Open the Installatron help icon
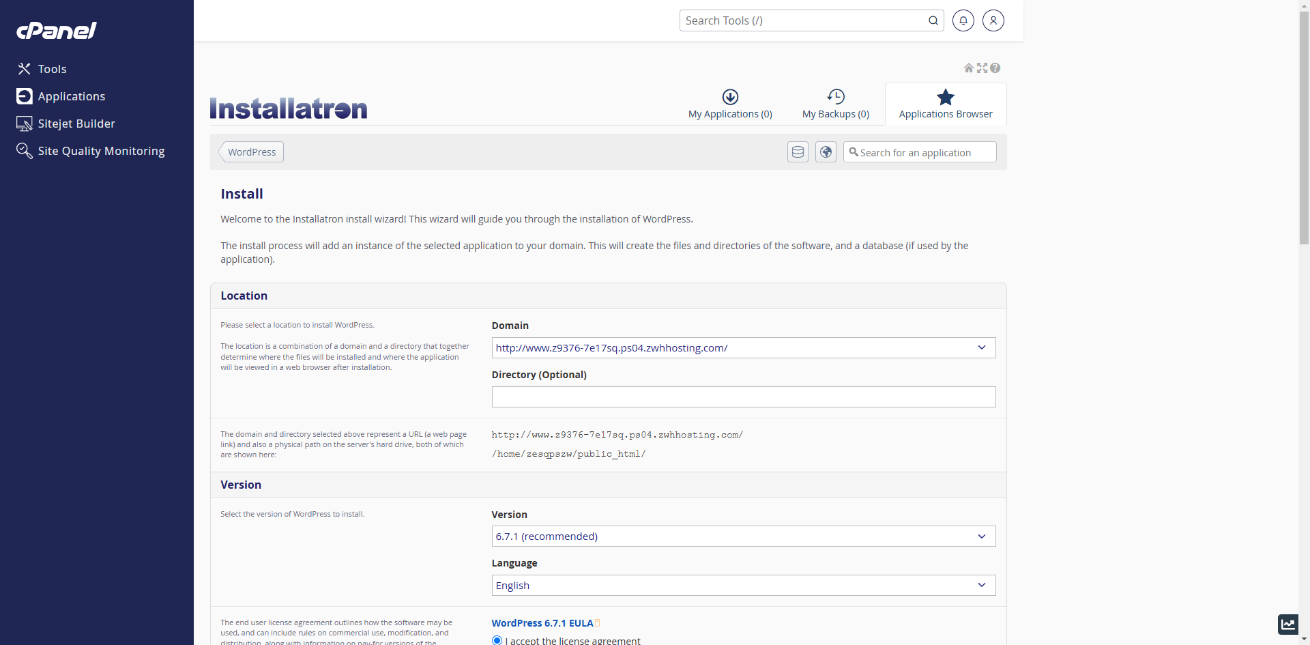The height and width of the screenshot is (645, 1310). [x=995, y=68]
